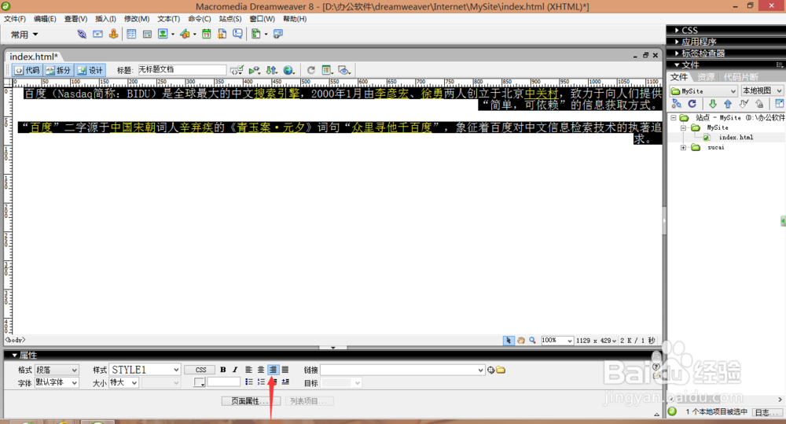
Task: Open the 常用 insert category dropdown
Action: pyautogui.click(x=24, y=35)
